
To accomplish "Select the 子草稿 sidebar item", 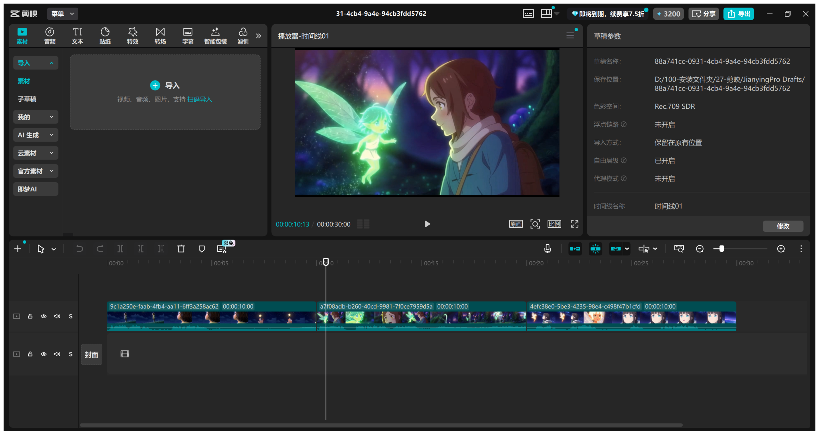I will (x=27, y=99).
